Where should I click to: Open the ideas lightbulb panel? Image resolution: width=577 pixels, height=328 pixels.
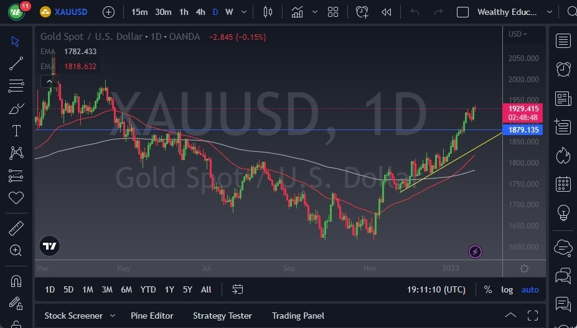(x=563, y=212)
